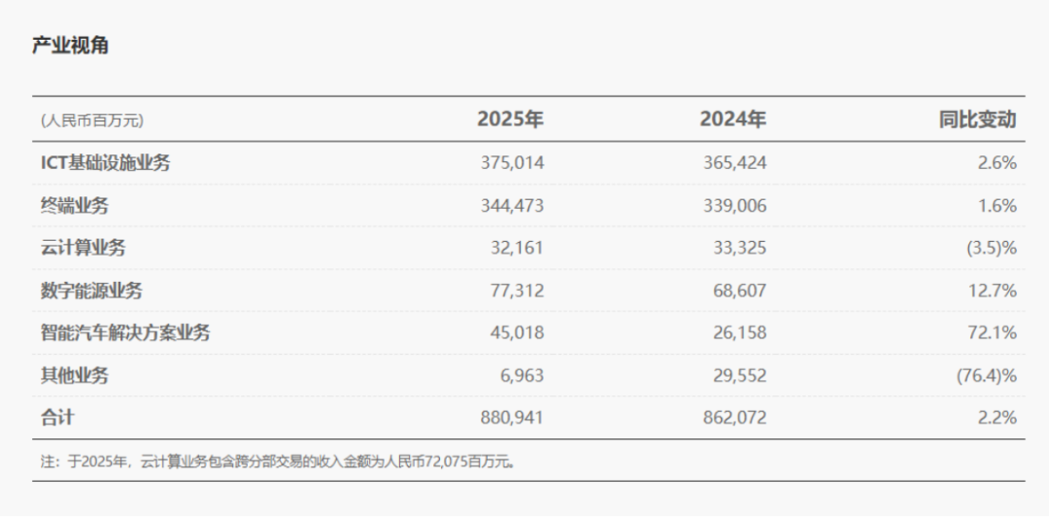Image resolution: width=1049 pixels, height=517 pixels.
Task: Select the 云计算业务 row label
Action: (x=83, y=248)
